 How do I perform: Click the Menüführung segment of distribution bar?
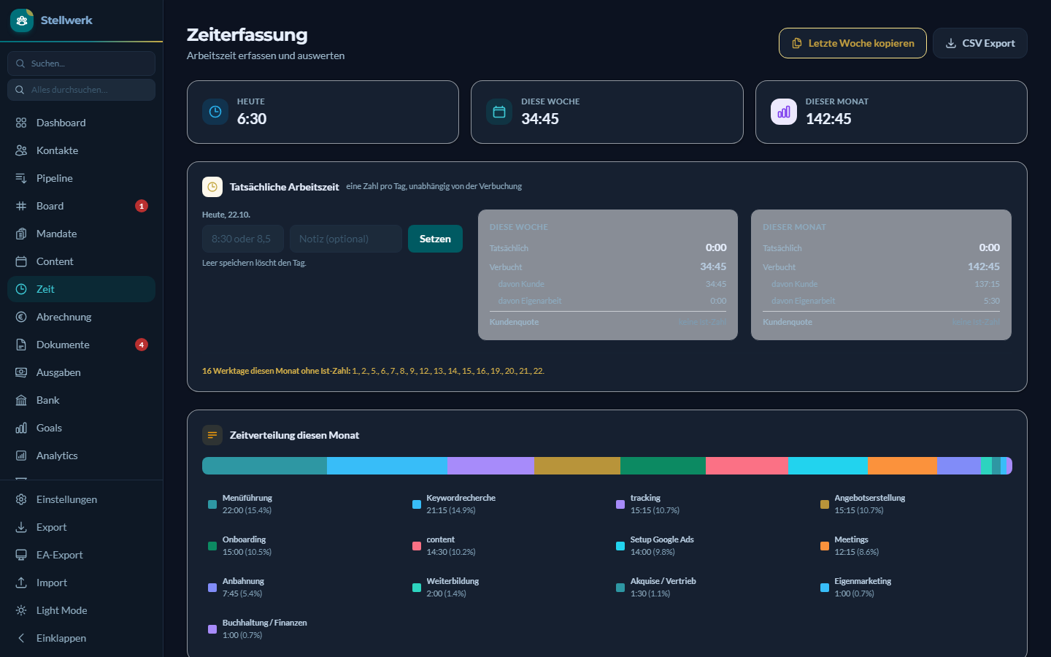click(x=264, y=466)
